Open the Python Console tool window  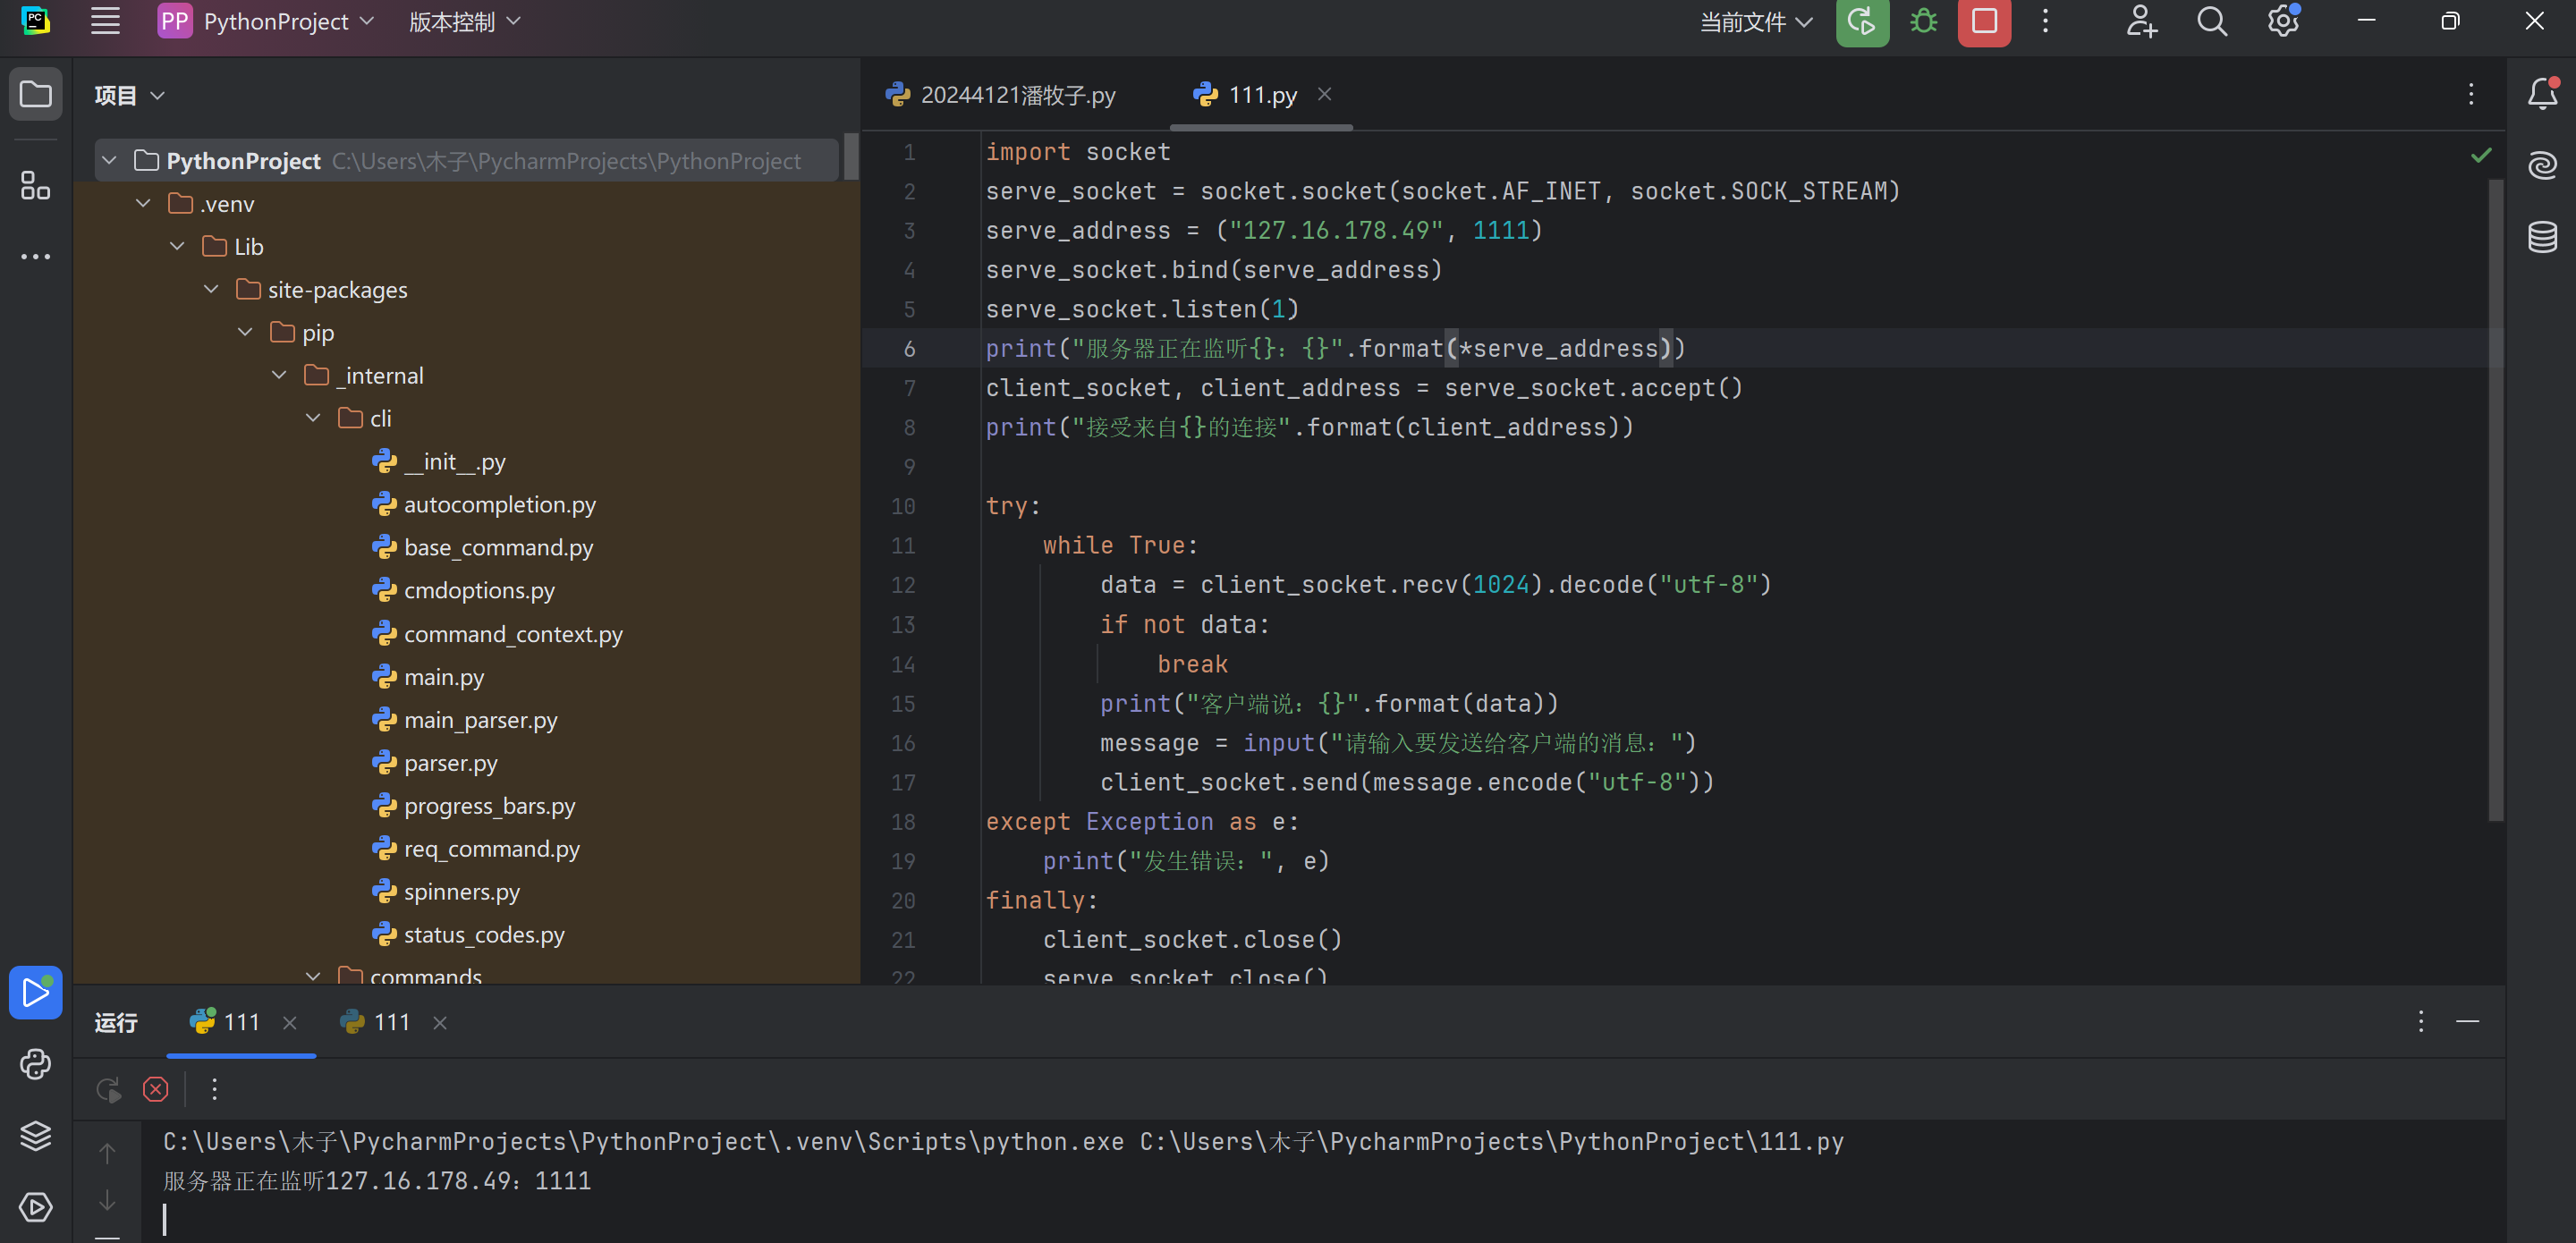35,1064
